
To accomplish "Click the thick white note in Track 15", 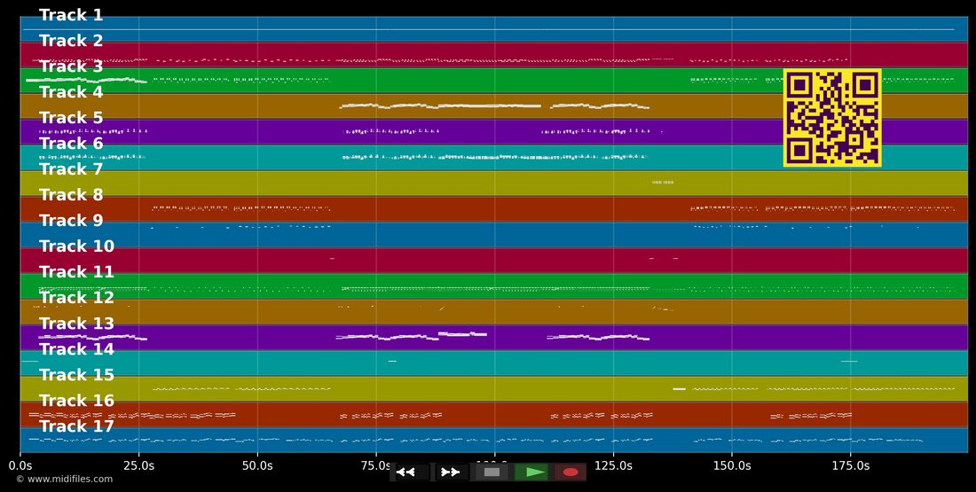I will pyautogui.click(x=679, y=389).
